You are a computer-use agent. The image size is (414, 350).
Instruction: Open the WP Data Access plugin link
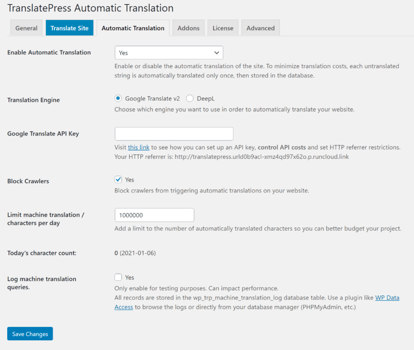387,298
